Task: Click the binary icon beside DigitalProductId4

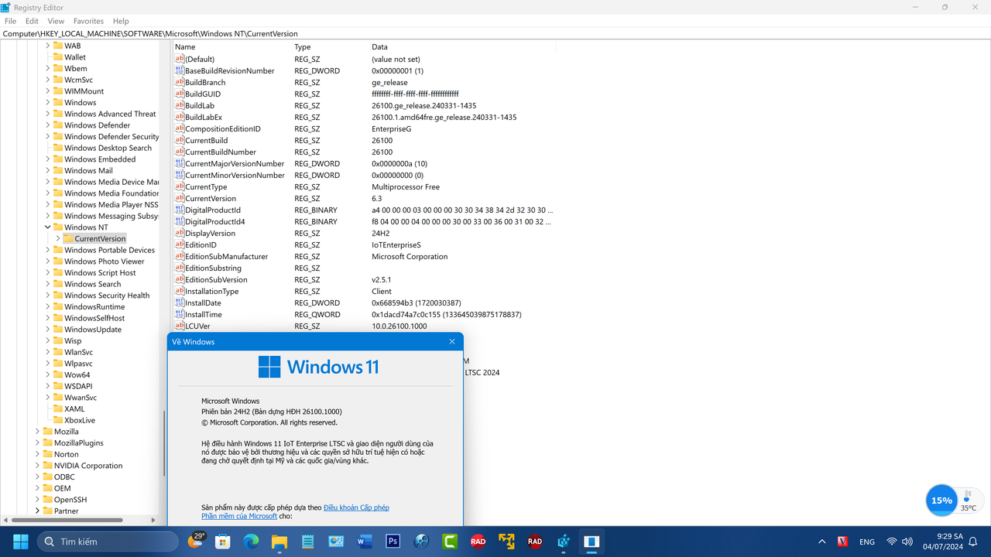Action: 180,221
